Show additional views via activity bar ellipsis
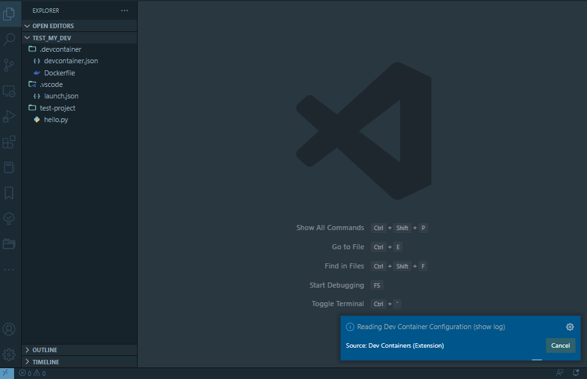The height and width of the screenshot is (379, 587). (9, 270)
